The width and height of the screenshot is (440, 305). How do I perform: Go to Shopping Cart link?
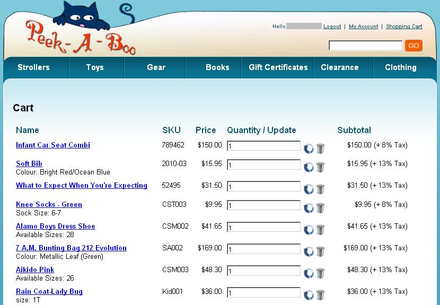[x=404, y=27]
